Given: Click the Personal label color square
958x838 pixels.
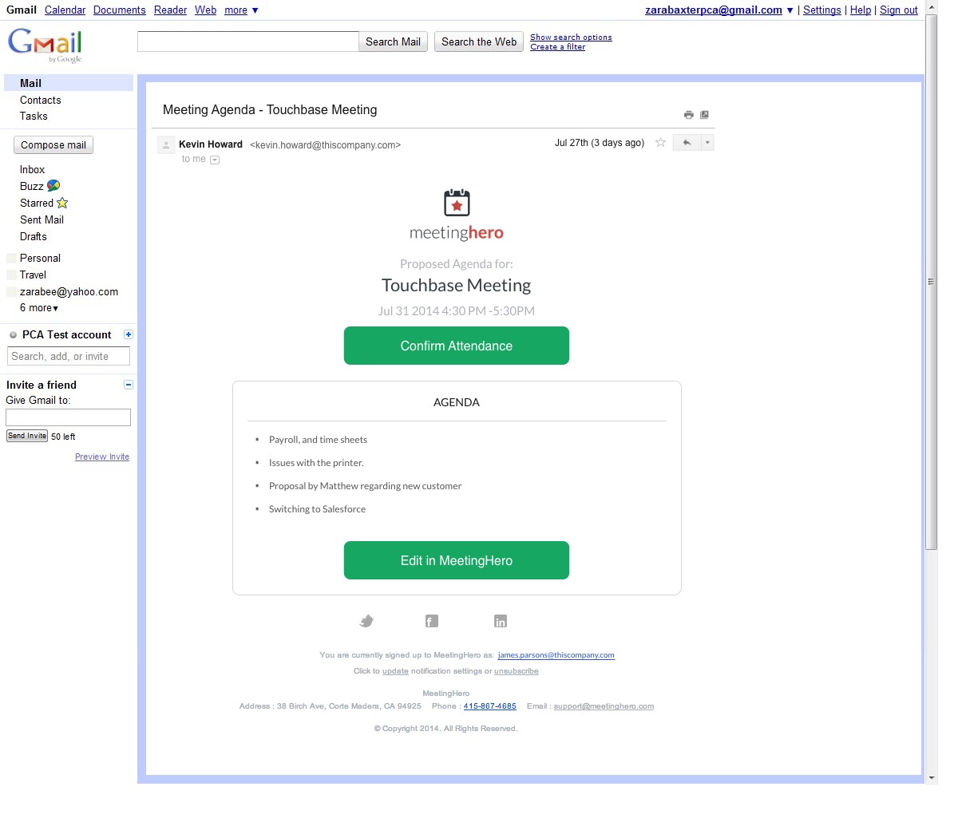Looking at the screenshot, I should pos(11,259).
